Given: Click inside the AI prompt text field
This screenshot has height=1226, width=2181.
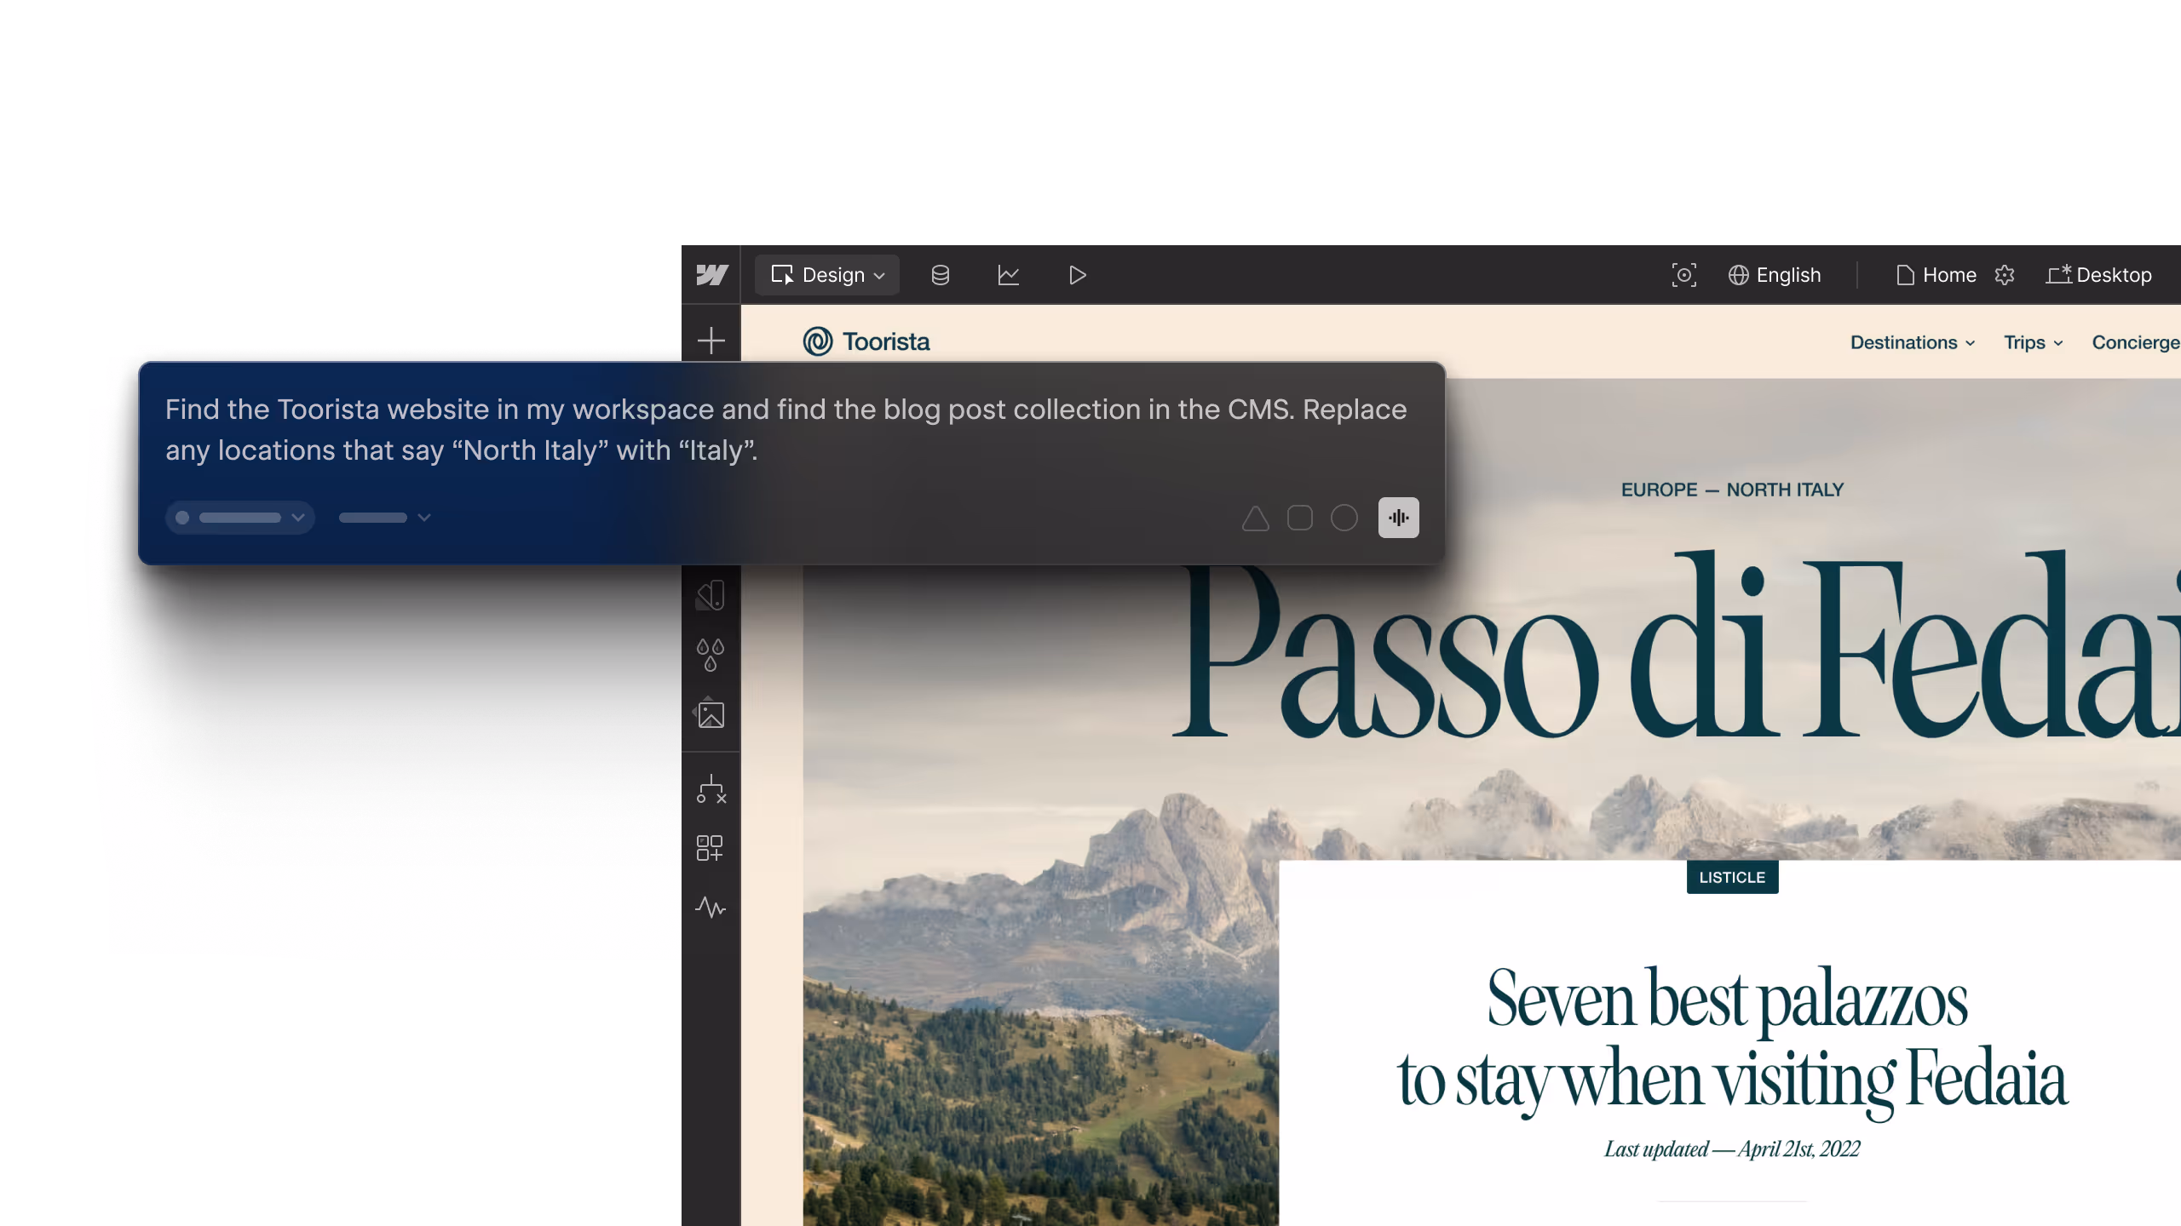Looking at the screenshot, I should [784, 429].
